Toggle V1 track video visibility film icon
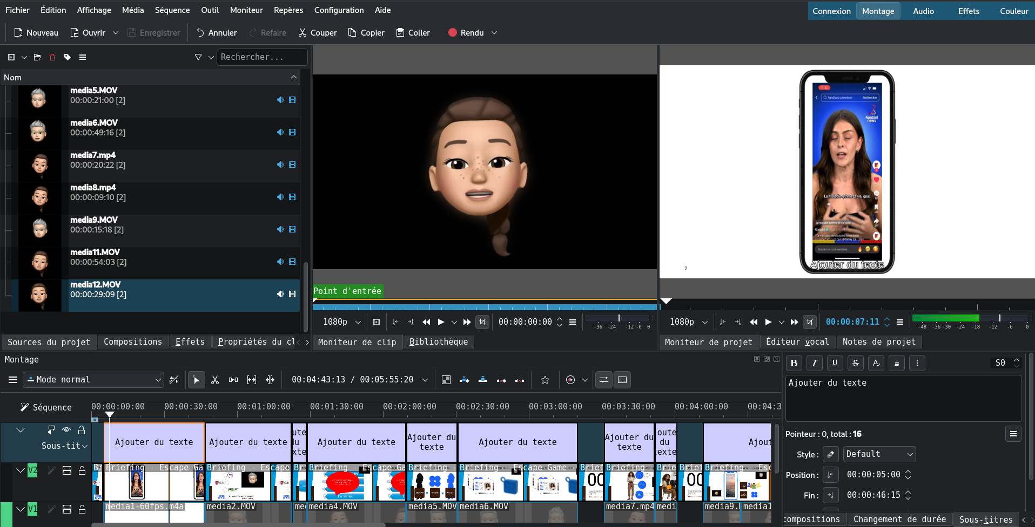 click(67, 509)
